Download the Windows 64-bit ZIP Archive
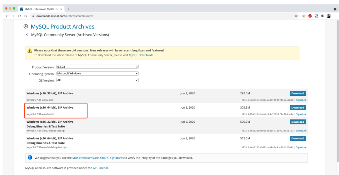The width and height of the screenshot is (339, 175). pos(297,108)
